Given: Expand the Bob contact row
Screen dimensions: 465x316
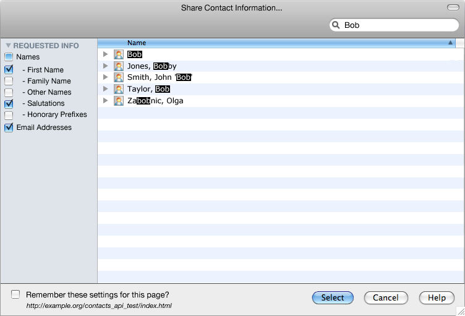Looking at the screenshot, I should coord(105,54).
